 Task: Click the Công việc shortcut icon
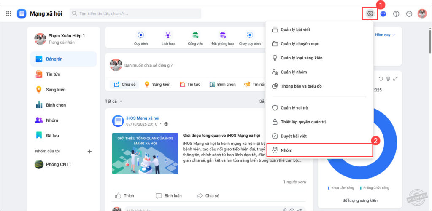(195, 35)
